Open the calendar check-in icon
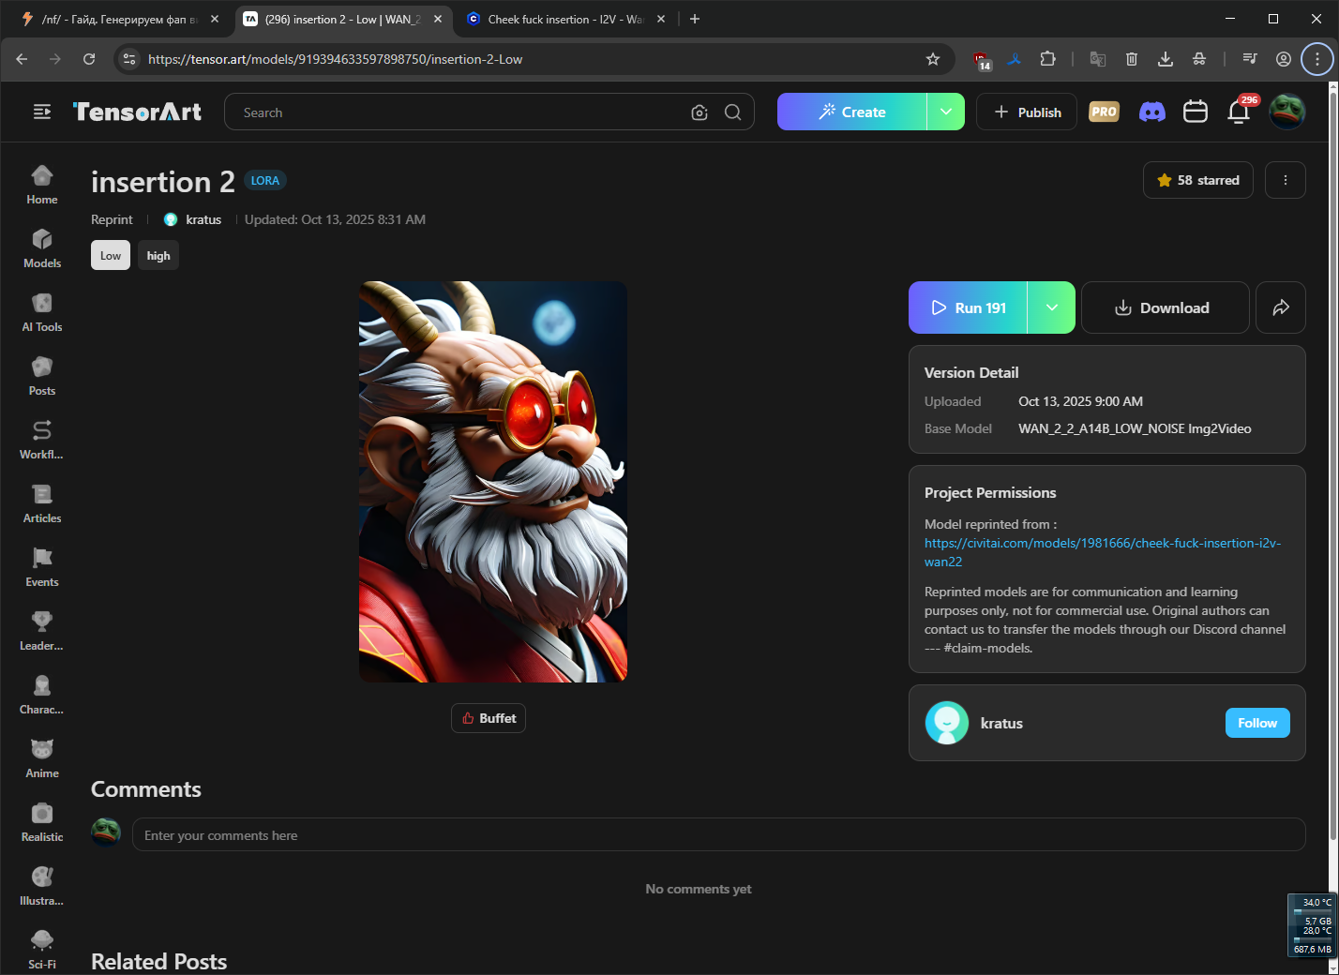The height and width of the screenshot is (975, 1339). coord(1196,112)
